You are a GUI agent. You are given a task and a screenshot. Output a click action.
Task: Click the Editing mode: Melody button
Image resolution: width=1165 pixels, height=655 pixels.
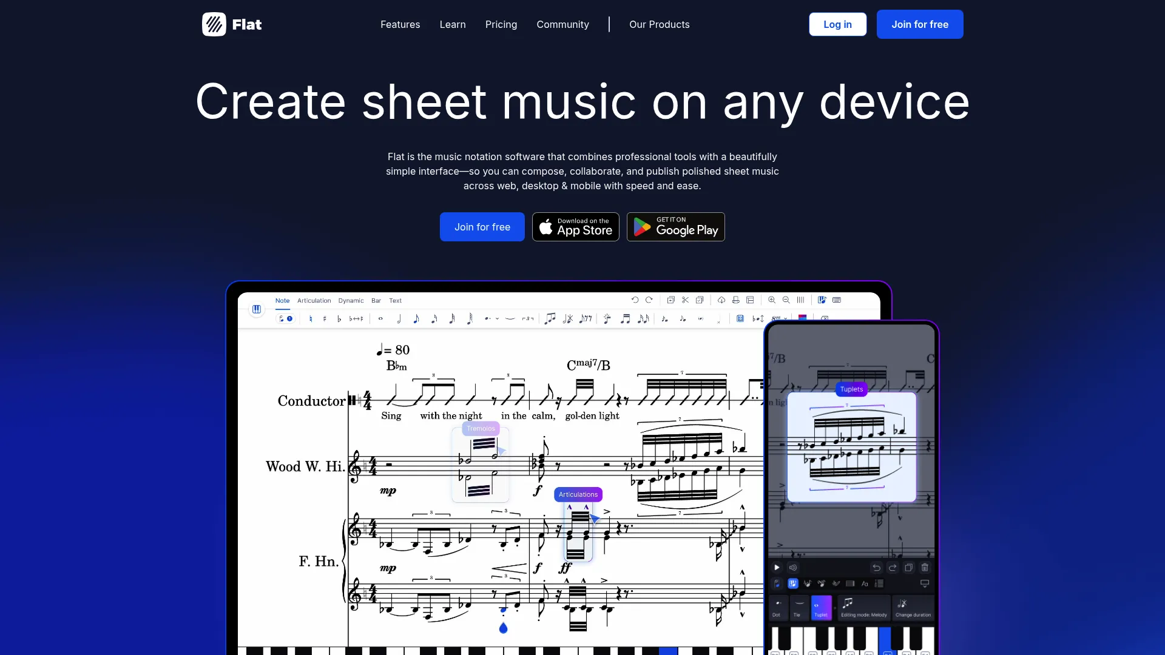864,608
